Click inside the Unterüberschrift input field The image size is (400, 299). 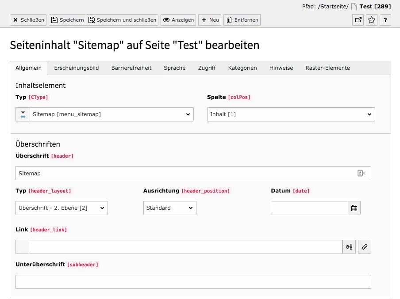coord(193,281)
